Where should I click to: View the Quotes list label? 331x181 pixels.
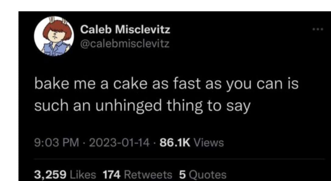207,174
